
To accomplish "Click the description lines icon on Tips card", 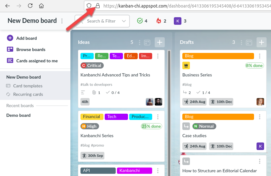I will tap(83, 92).
